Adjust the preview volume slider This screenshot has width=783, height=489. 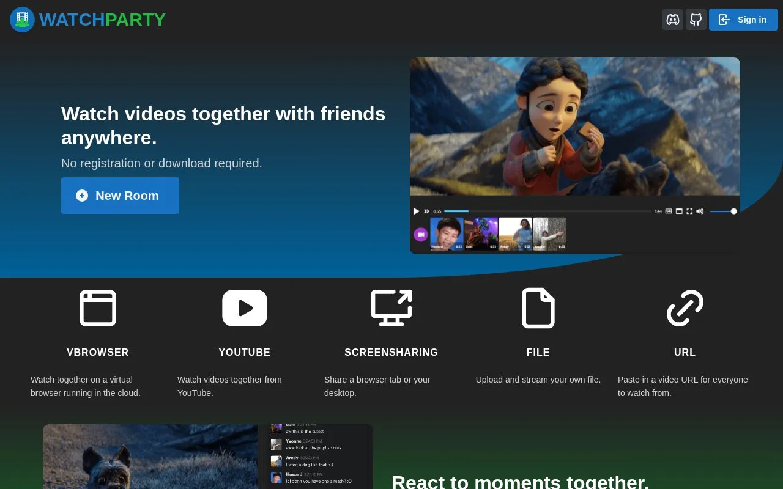click(723, 211)
